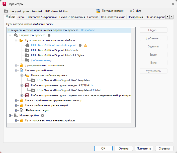Expand the Файлы адаптации node
177x153 pixels.
tap(16, 110)
